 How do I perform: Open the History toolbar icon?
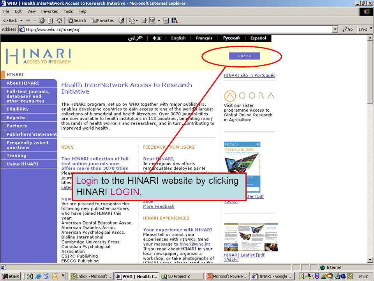[x=122, y=21]
